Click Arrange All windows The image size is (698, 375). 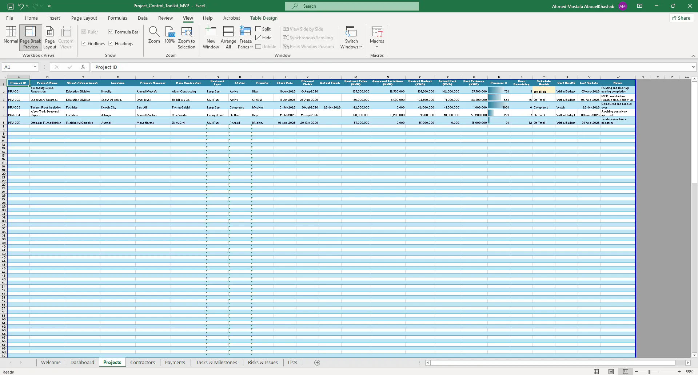(x=228, y=37)
